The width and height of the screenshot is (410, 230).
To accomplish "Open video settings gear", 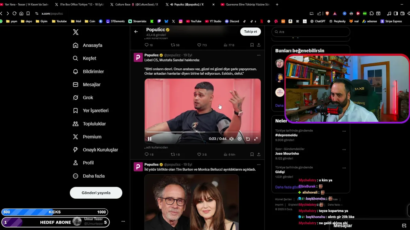I will click(x=240, y=139).
